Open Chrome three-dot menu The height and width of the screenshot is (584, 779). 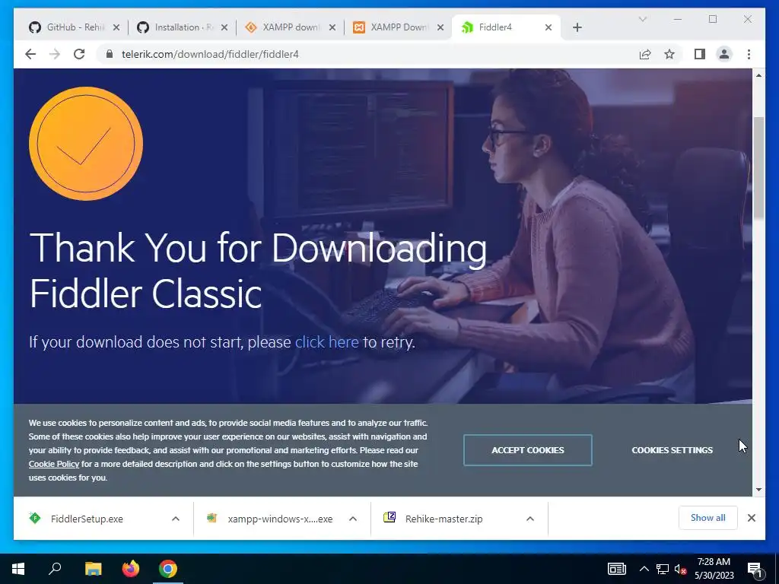[749, 54]
